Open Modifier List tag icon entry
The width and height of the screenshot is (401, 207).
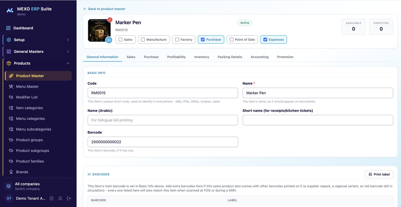(11, 97)
